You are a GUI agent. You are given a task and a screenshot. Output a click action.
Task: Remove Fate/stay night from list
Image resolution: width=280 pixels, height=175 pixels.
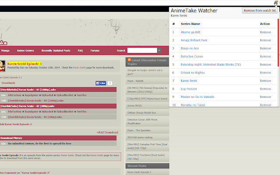point(266,64)
